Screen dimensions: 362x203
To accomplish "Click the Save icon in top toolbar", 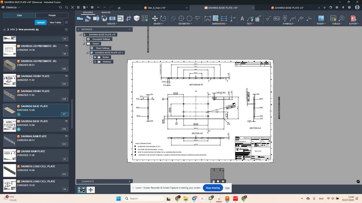I will pyautogui.click(x=92, y=8).
